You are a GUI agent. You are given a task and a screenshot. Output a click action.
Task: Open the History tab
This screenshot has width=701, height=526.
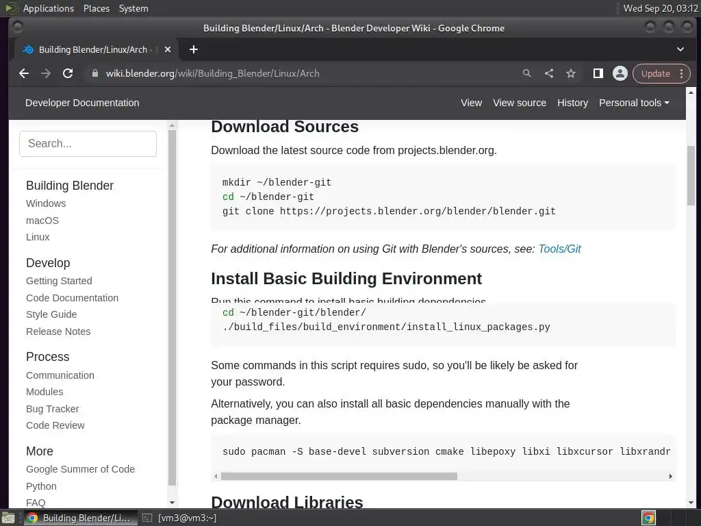tap(572, 103)
